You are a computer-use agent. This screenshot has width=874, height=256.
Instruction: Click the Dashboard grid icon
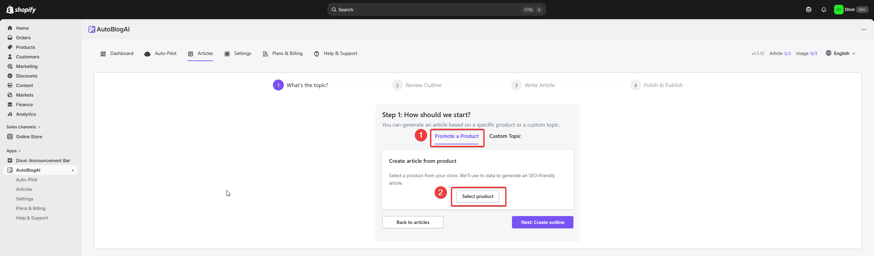point(103,54)
